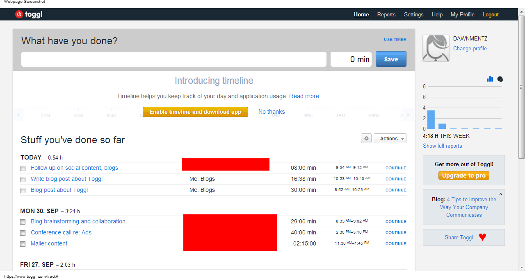Click 'Enable timeline and download app' button
Viewport: 525px width, 279px height.
pos(195,112)
